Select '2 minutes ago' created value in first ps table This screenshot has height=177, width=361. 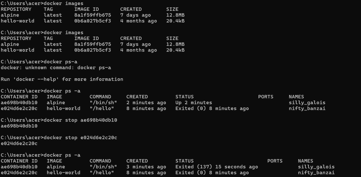pyautogui.click(x=146, y=103)
